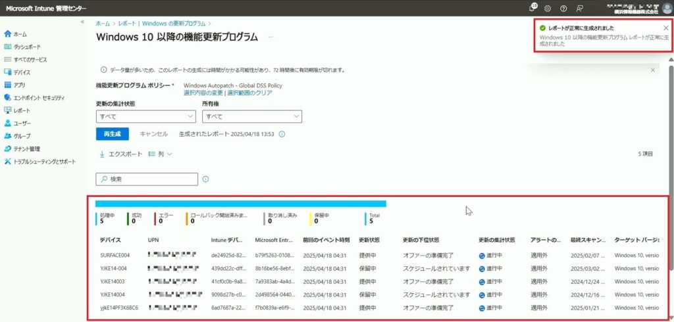Click the 進行中 status icon for yjkE14PF3K6BC6
The image size is (674, 322).
click(482, 309)
